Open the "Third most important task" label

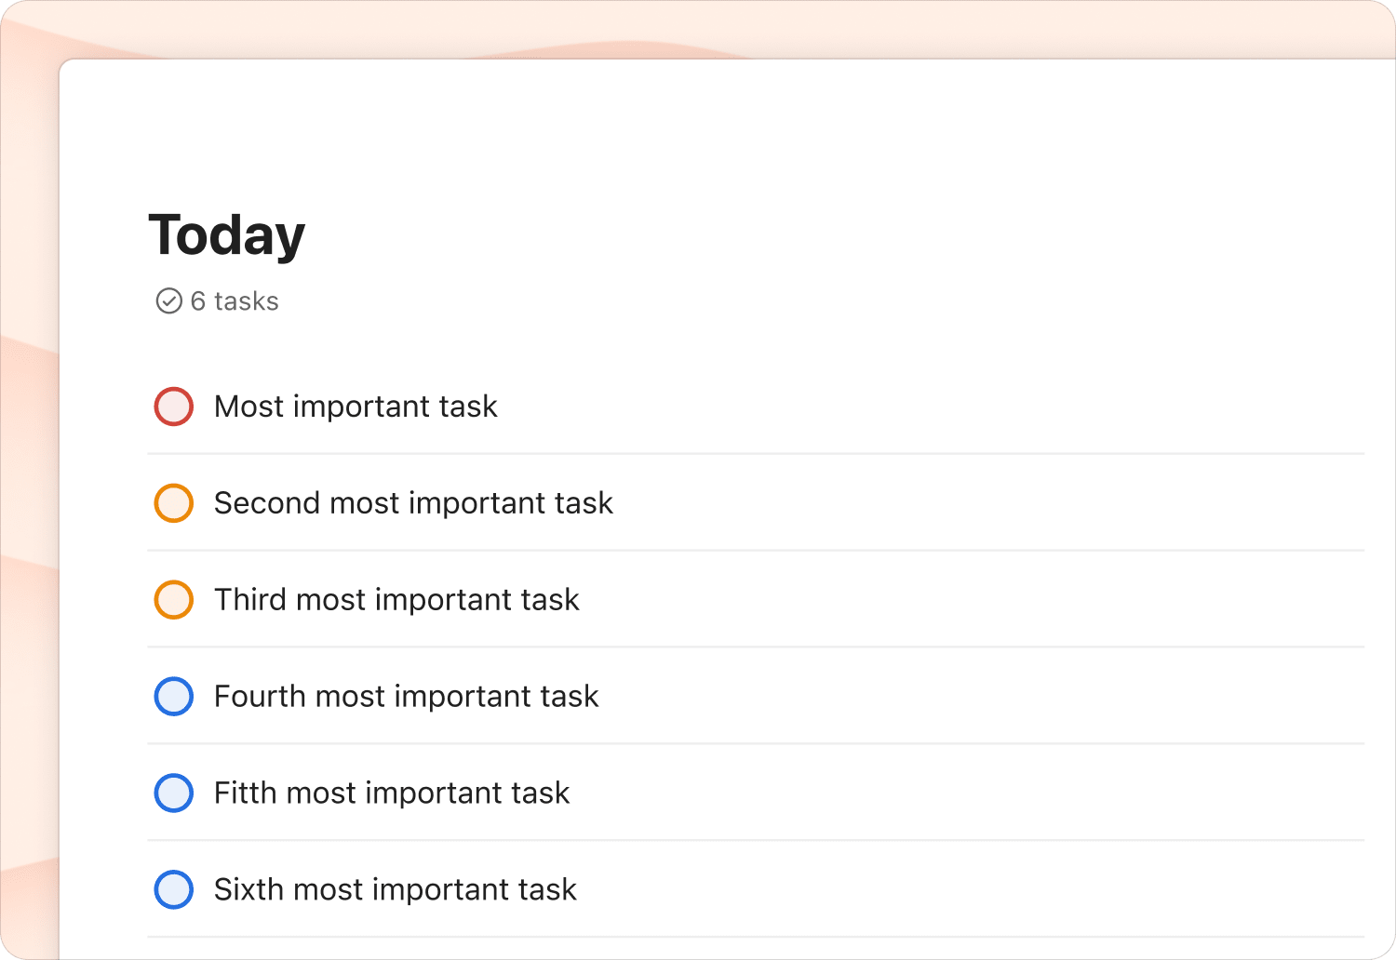pyautogui.click(x=396, y=600)
